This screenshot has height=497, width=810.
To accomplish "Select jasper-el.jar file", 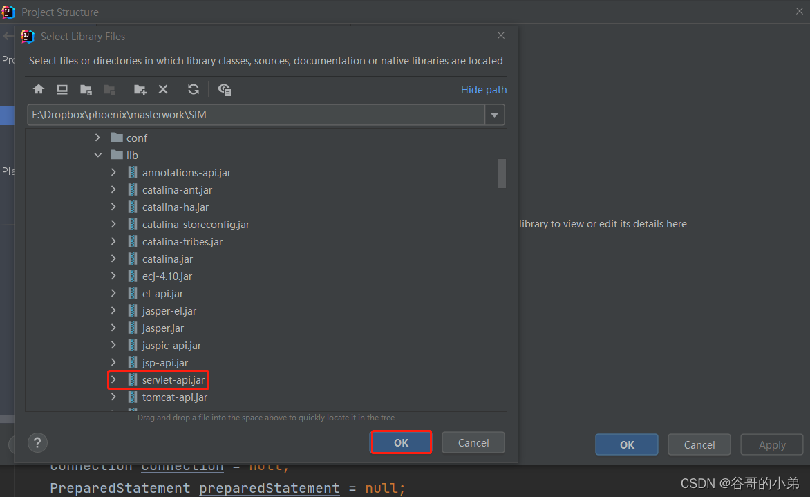I will coord(169,311).
